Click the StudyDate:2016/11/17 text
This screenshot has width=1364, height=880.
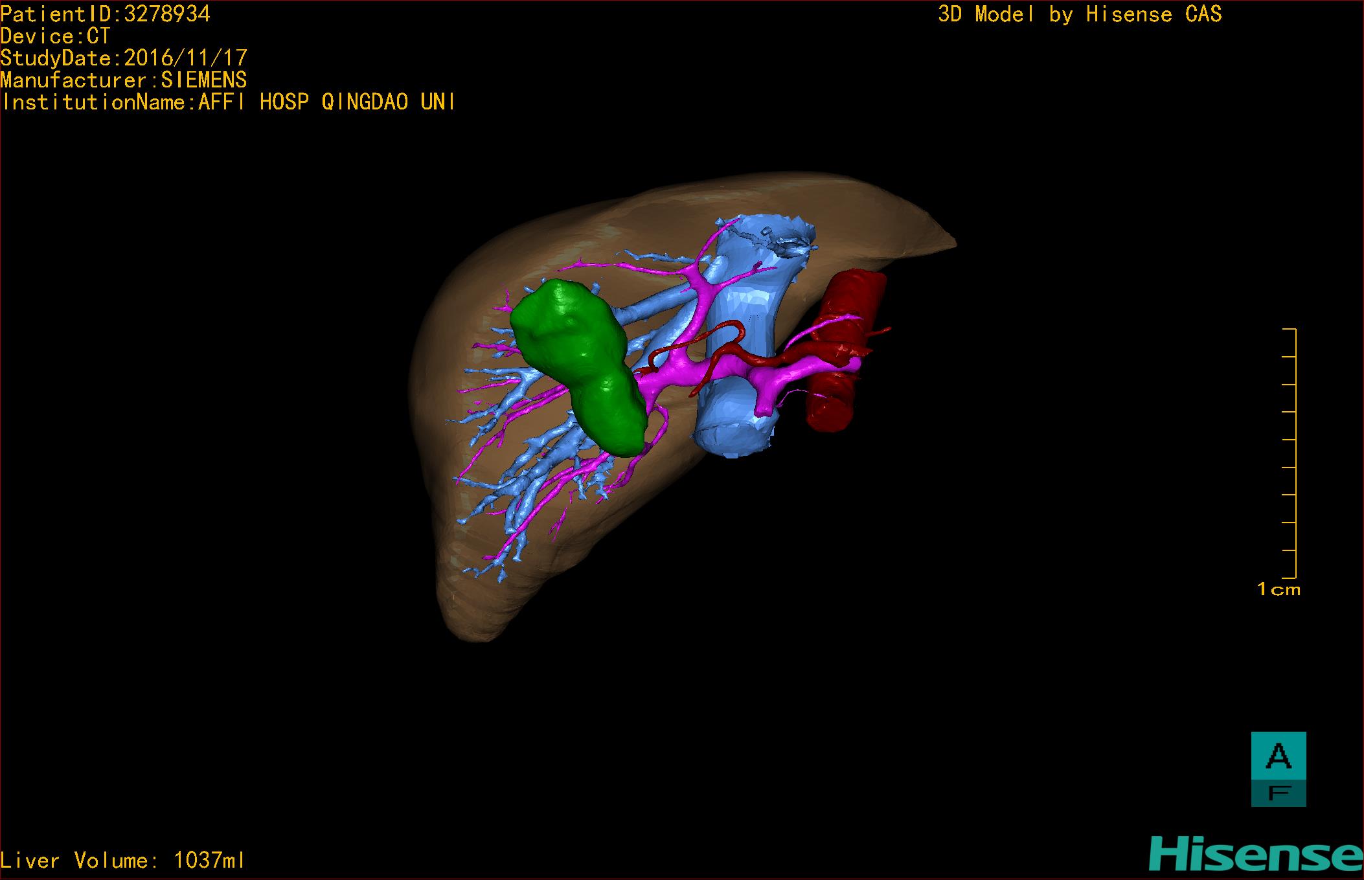click(x=124, y=58)
